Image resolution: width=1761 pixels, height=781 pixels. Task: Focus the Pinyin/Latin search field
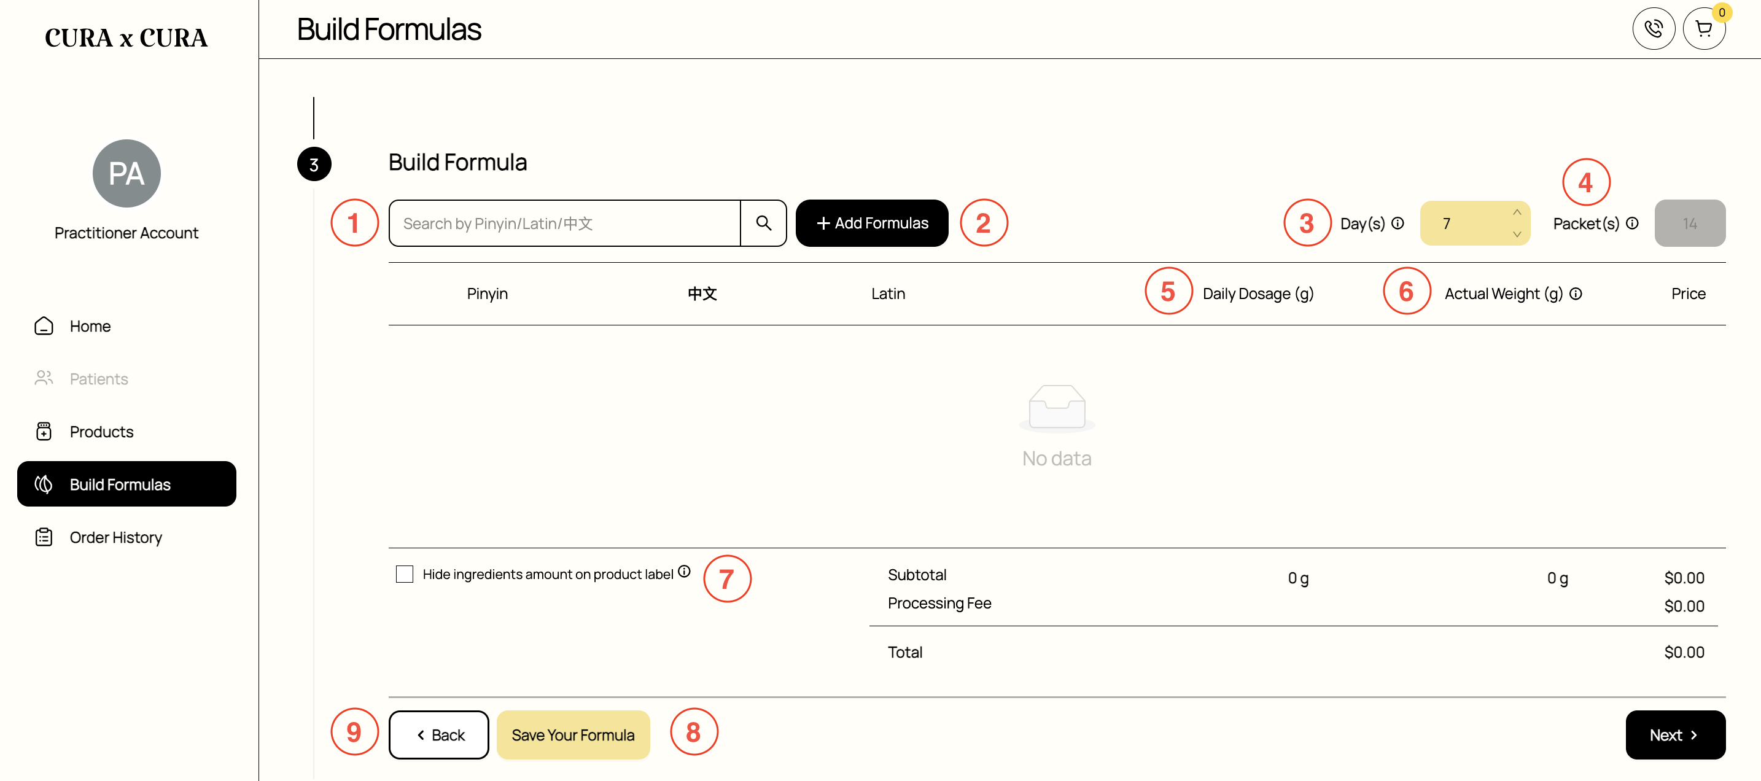pyautogui.click(x=565, y=223)
